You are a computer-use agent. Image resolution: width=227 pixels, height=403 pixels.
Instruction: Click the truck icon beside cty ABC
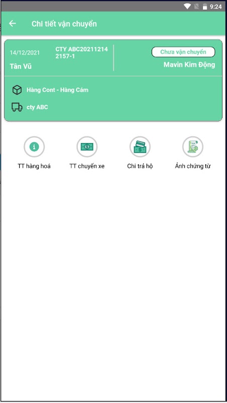coord(17,107)
